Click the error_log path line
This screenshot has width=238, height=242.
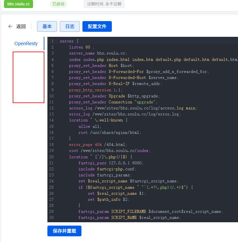125,114
